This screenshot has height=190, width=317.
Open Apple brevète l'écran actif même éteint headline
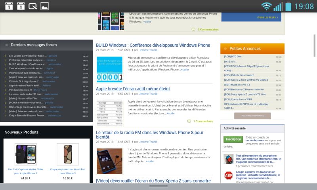tap(133, 89)
